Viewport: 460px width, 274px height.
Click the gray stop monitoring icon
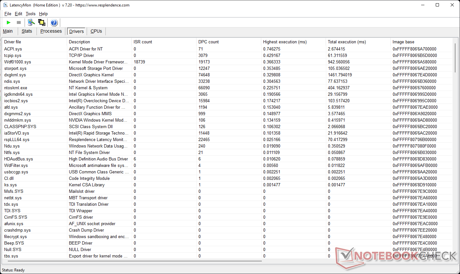(x=19, y=22)
